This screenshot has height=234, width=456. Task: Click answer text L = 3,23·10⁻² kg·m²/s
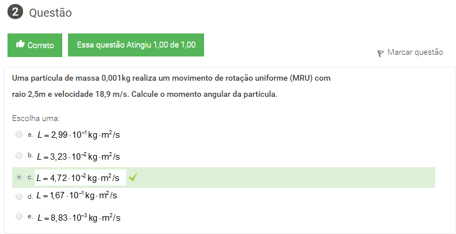click(78, 156)
